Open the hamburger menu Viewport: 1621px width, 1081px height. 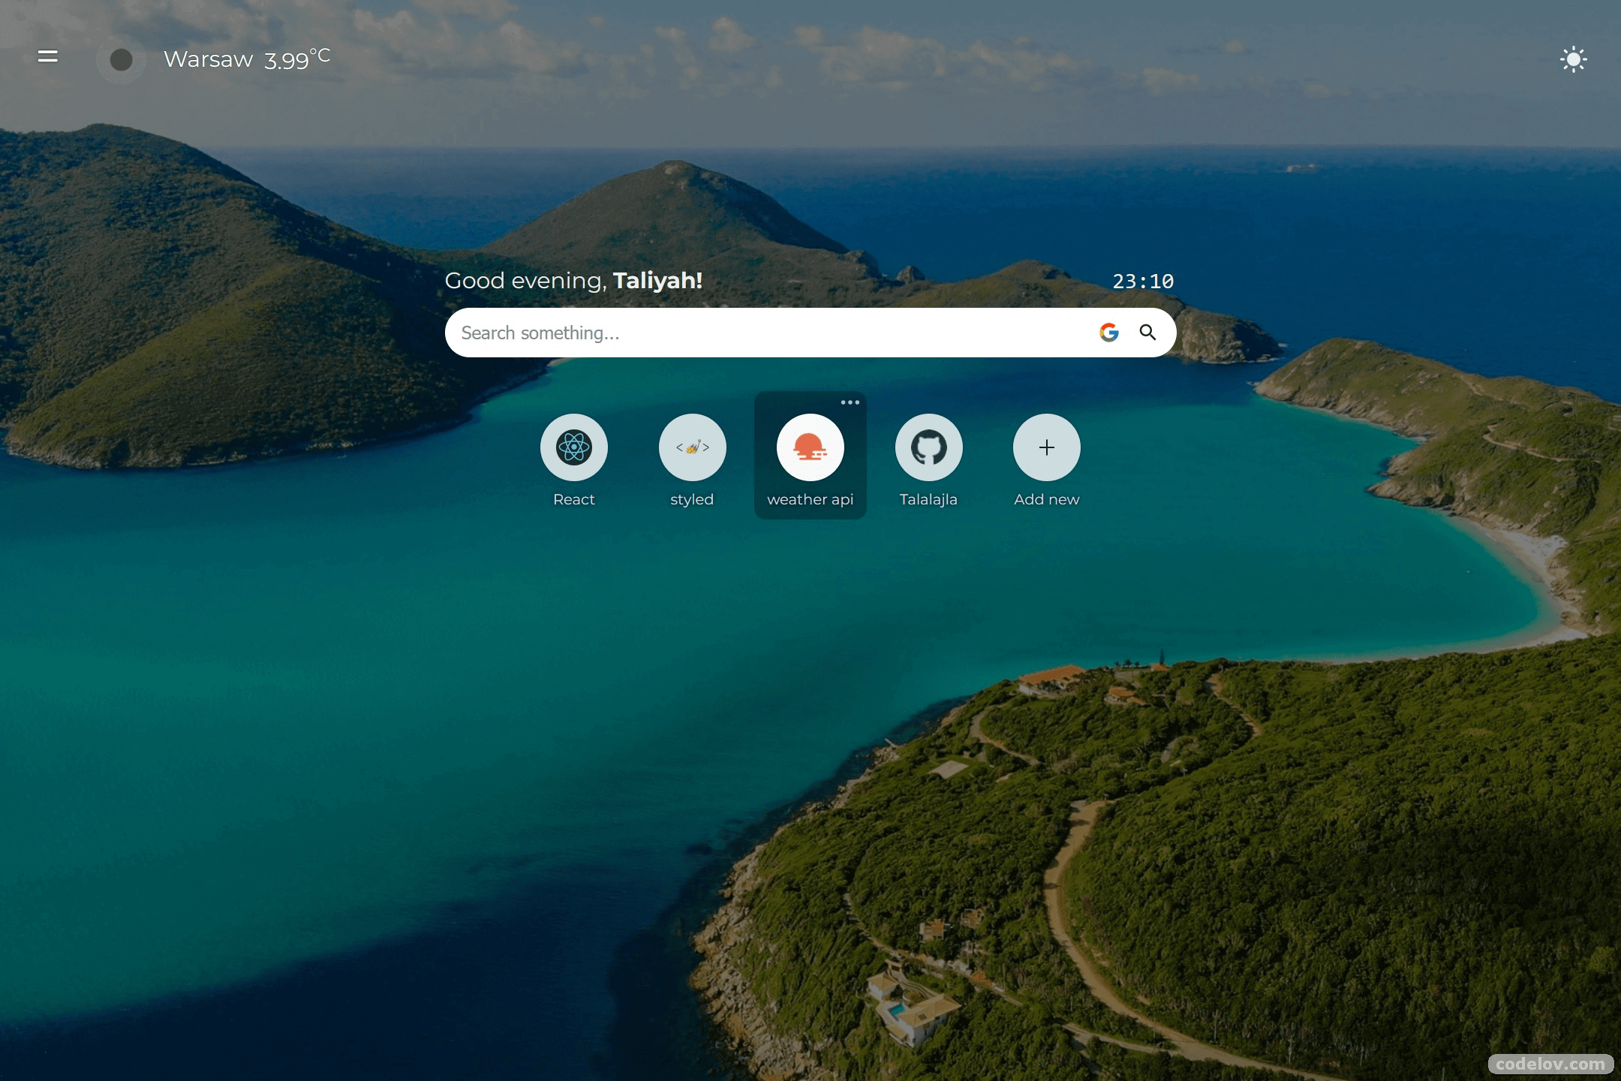[x=48, y=56]
